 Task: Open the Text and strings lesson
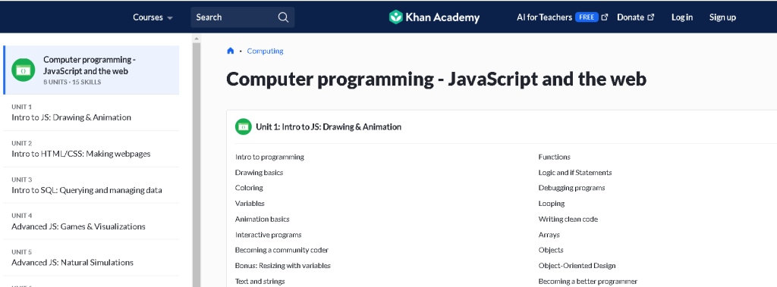pyautogui.click(x=260, y=281)
